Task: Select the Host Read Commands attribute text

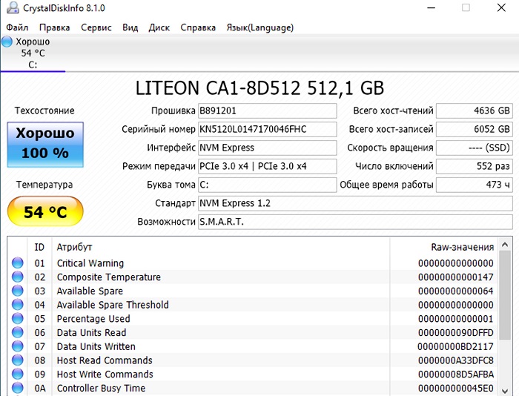Action: pyautogui.click(x=105, y=360)
